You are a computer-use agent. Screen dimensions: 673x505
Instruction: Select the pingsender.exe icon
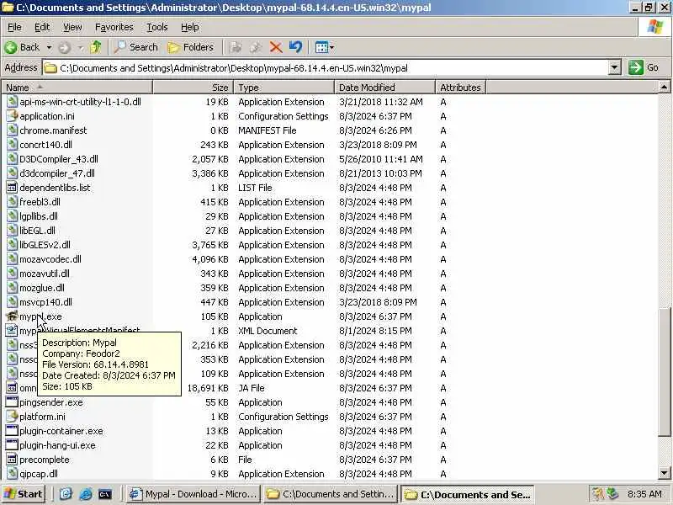point(12,402)
